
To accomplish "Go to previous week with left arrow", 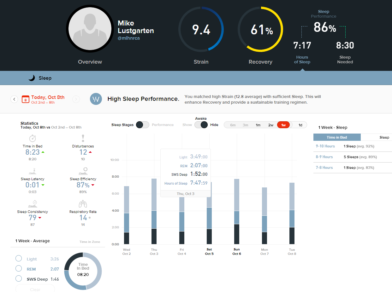I will click(x=14, y=99).
